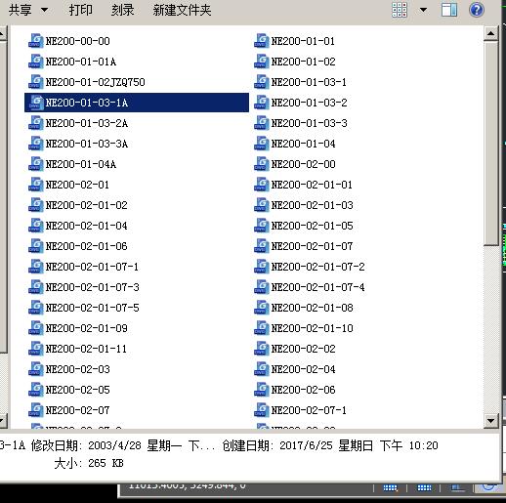Select file icon for NE200-02-01-01
506x503 pixels.
click(x=262, y=185)
